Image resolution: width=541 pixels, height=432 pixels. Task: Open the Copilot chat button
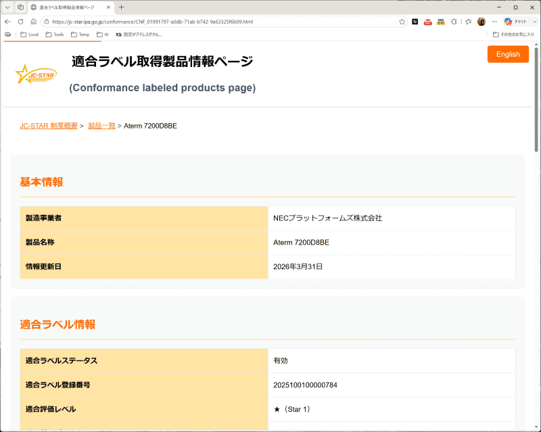click(x=515, y=22)
